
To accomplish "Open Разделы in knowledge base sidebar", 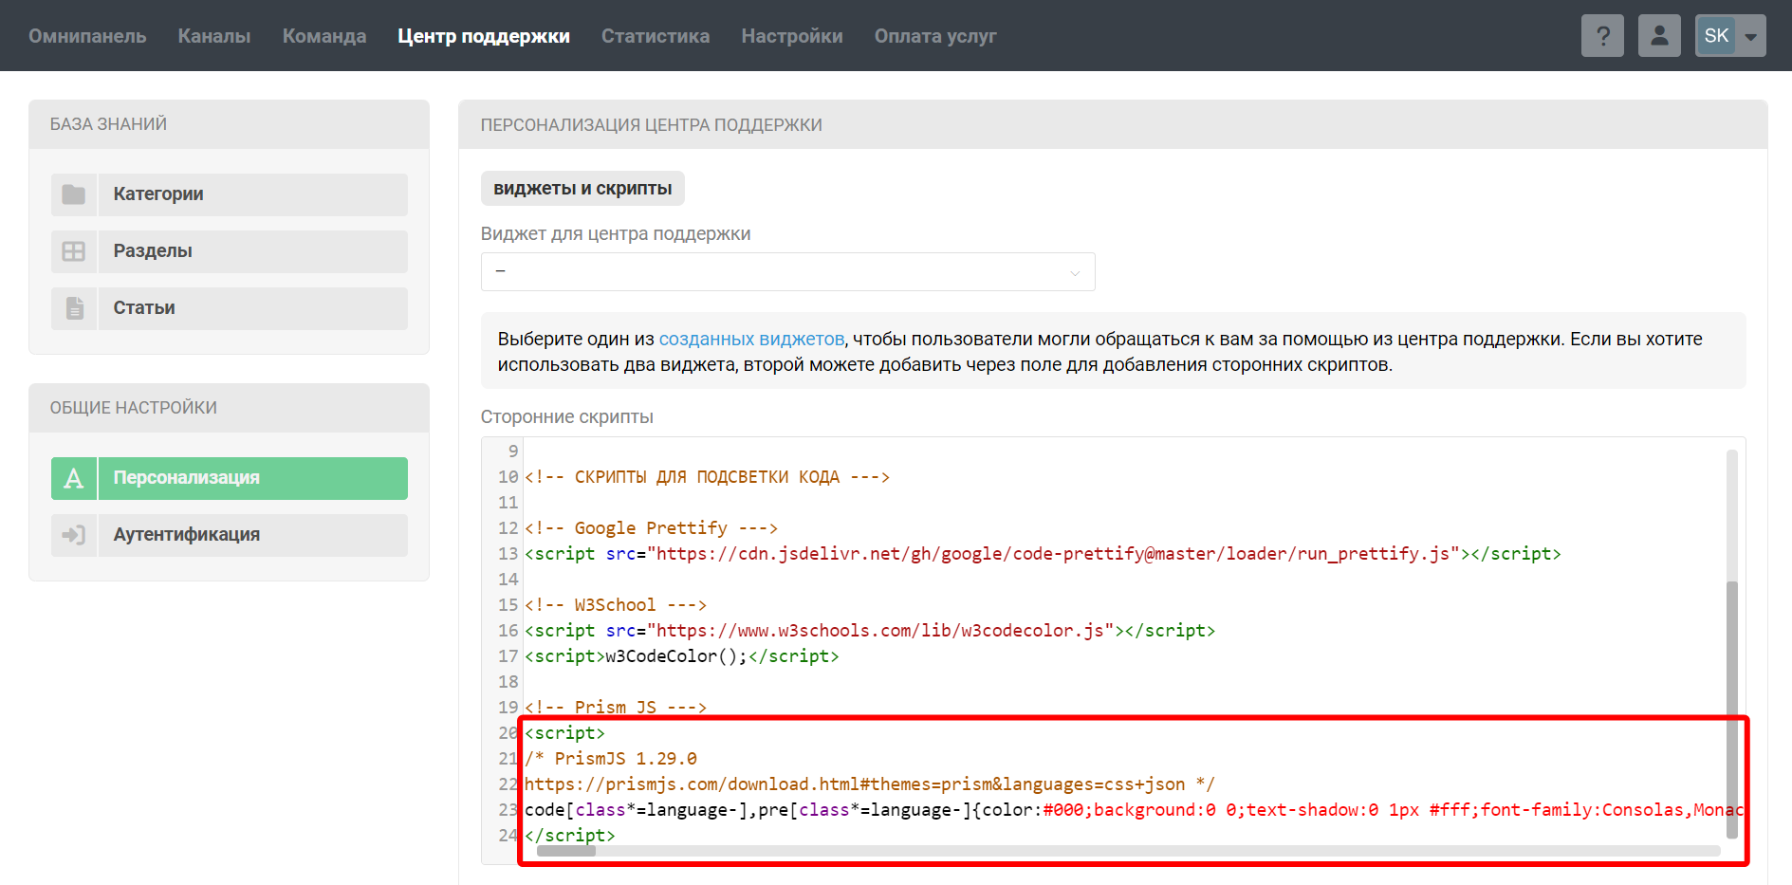I will tap(230, 251).
